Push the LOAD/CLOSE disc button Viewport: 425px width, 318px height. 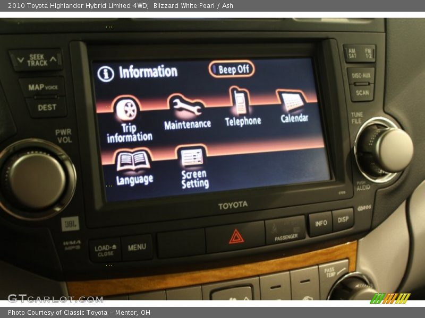pos(105,250)
